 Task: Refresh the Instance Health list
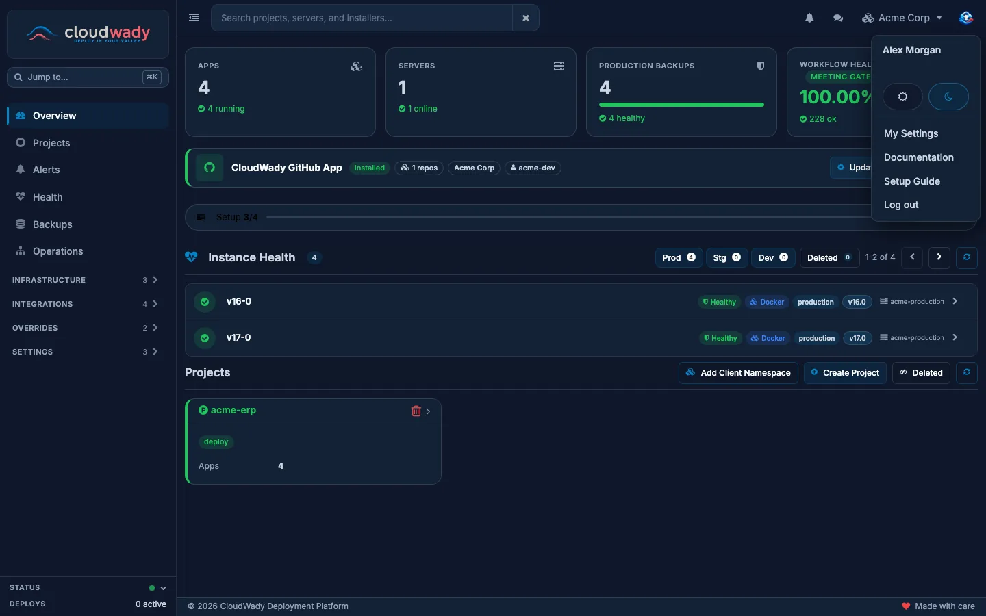tap(966, 257)
